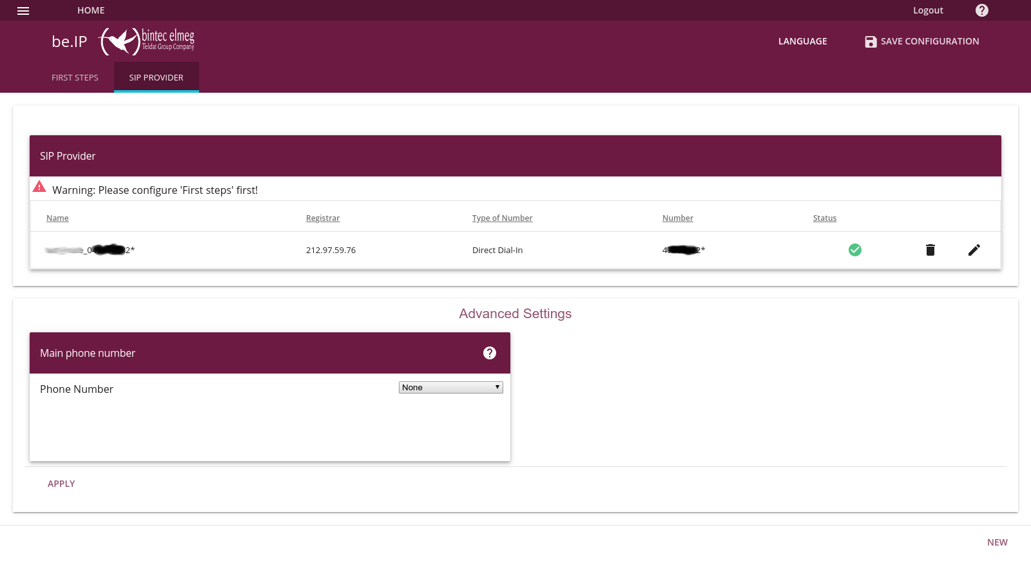Sort table by Type of Number header
The height and width of the screenshot is (579, 1031).
click(503, 218)
